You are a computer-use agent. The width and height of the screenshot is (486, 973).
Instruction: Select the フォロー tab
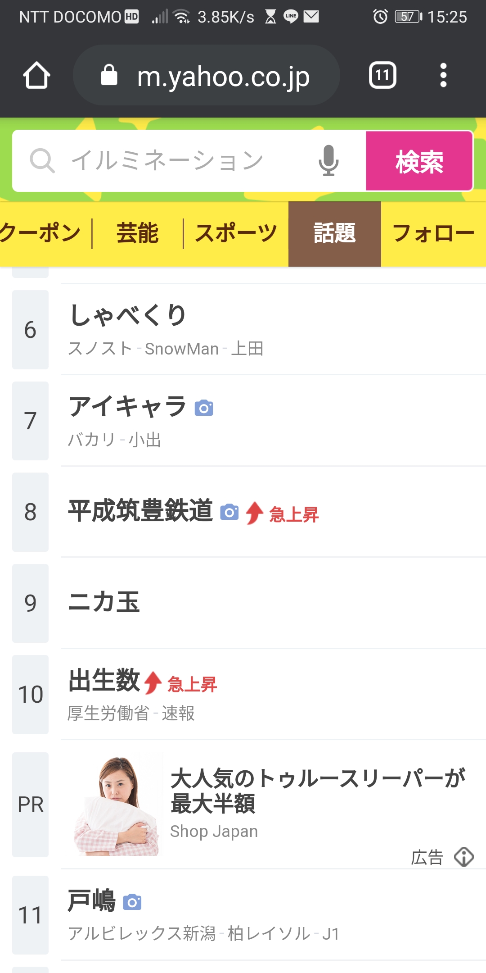tap(433, 233)
